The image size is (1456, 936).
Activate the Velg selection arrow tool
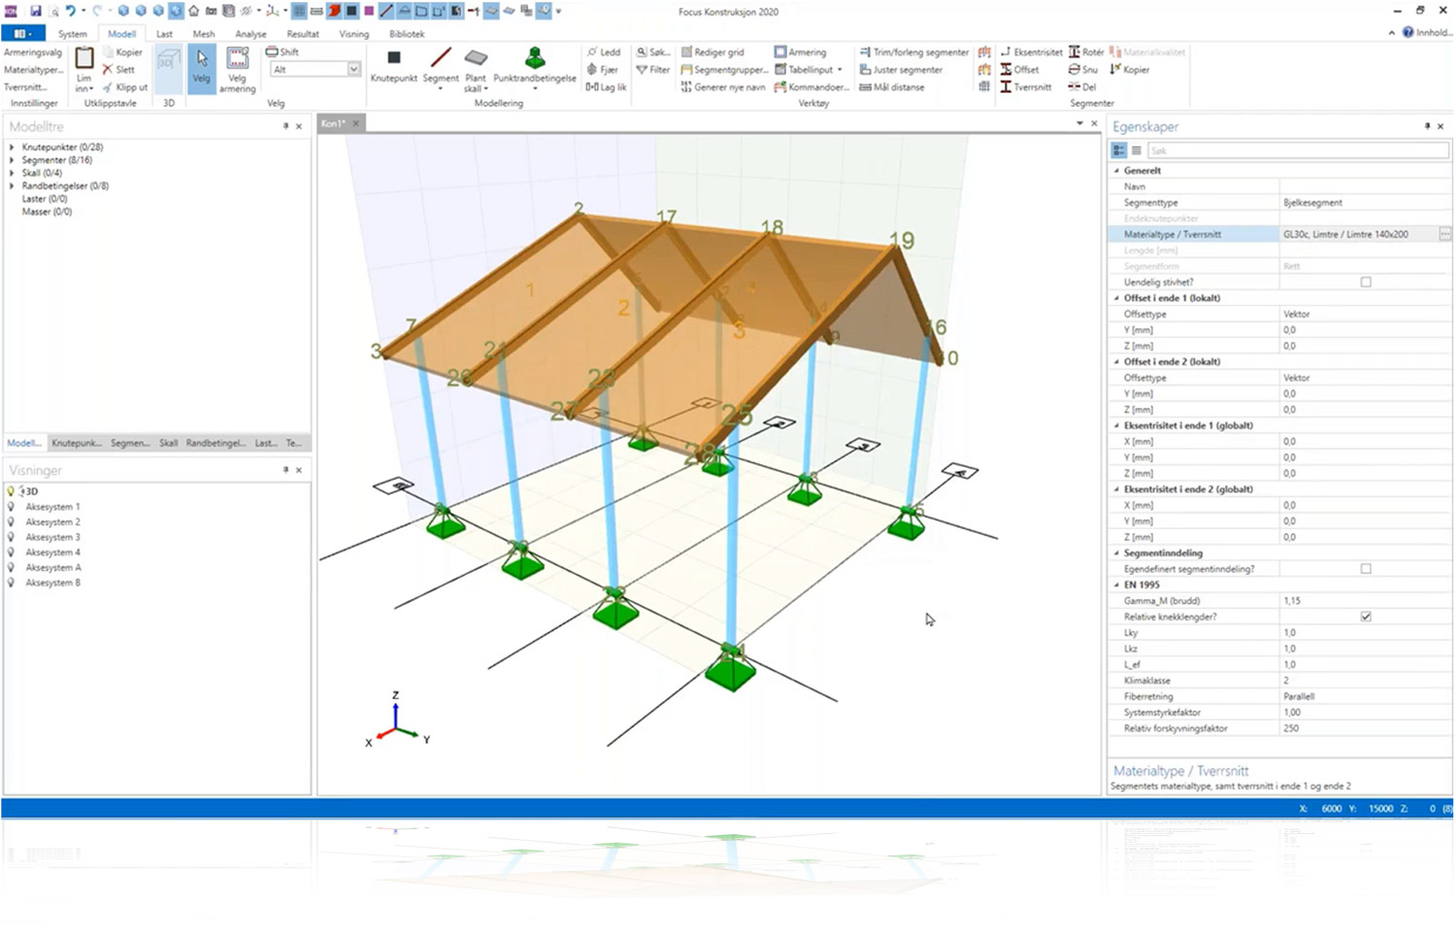tap(201, 68)
